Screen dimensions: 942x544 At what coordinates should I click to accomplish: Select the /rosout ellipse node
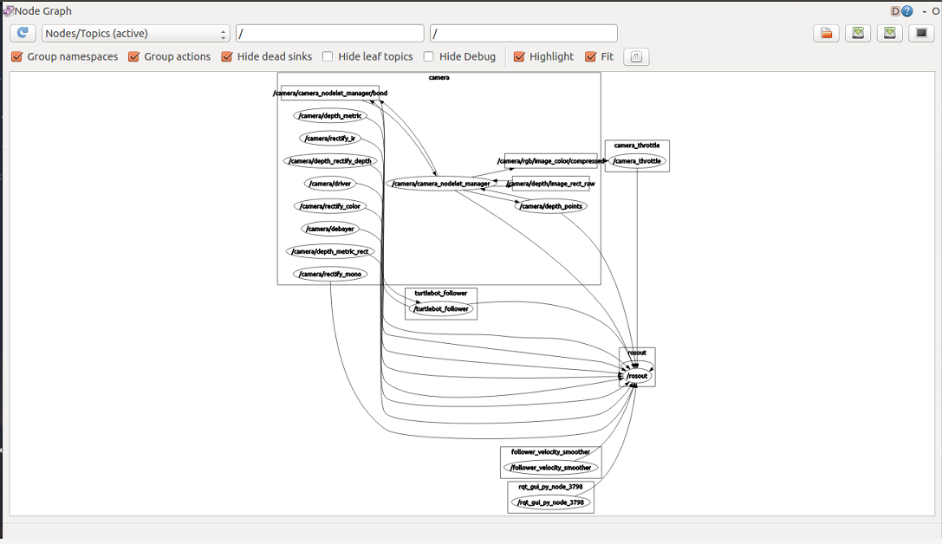tap(637, 376)
